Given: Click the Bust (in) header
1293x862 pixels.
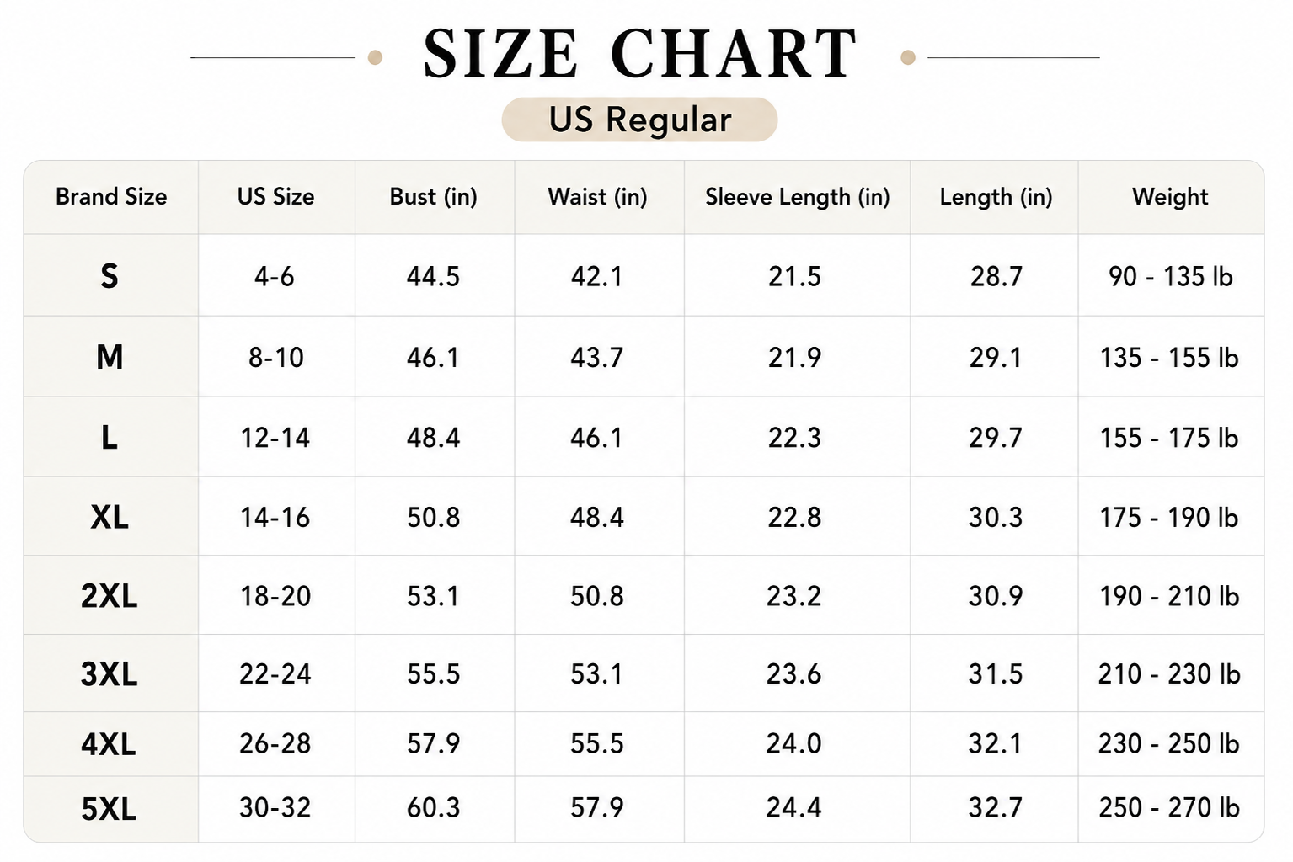Looking at the screenshot, I should tap(434, 197).
